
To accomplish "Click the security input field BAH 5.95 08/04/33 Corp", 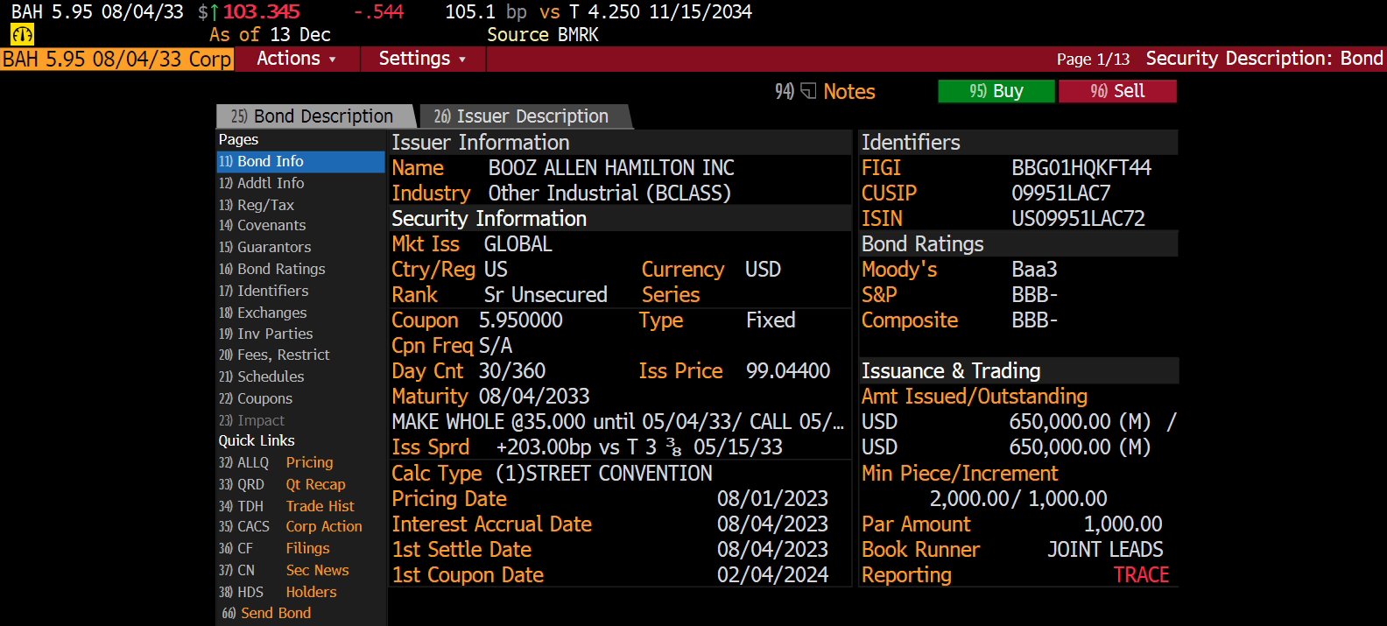I will tap(117, 59).
